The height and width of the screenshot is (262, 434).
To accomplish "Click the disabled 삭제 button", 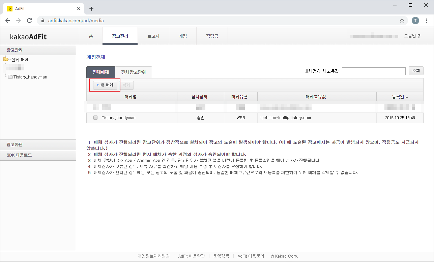I will point(126,85).
